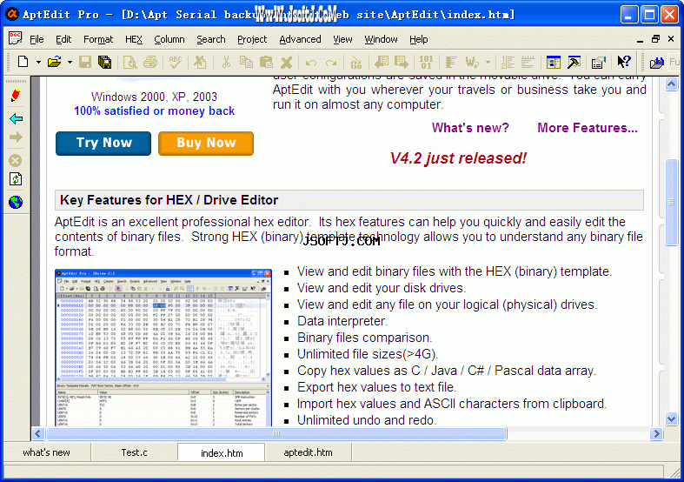684x482 pixels.
Task: Click the horizontal scrollbar thumb
Action: coord(276,433)
